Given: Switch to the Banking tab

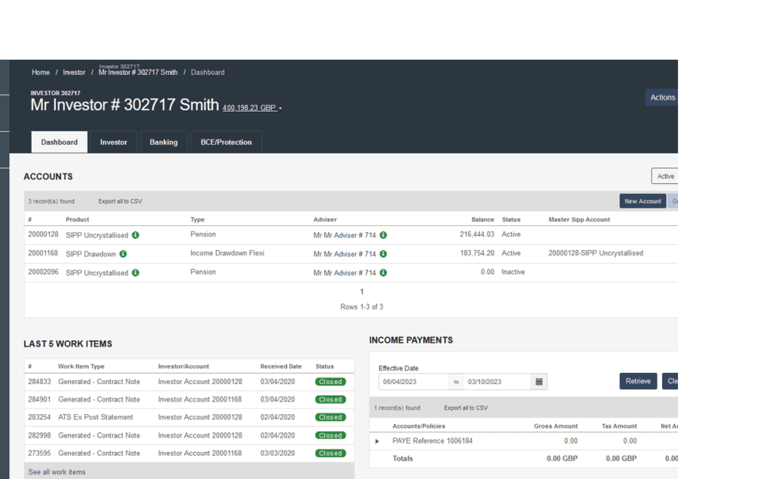Looking at the screenshot, I should click(164, 142).
